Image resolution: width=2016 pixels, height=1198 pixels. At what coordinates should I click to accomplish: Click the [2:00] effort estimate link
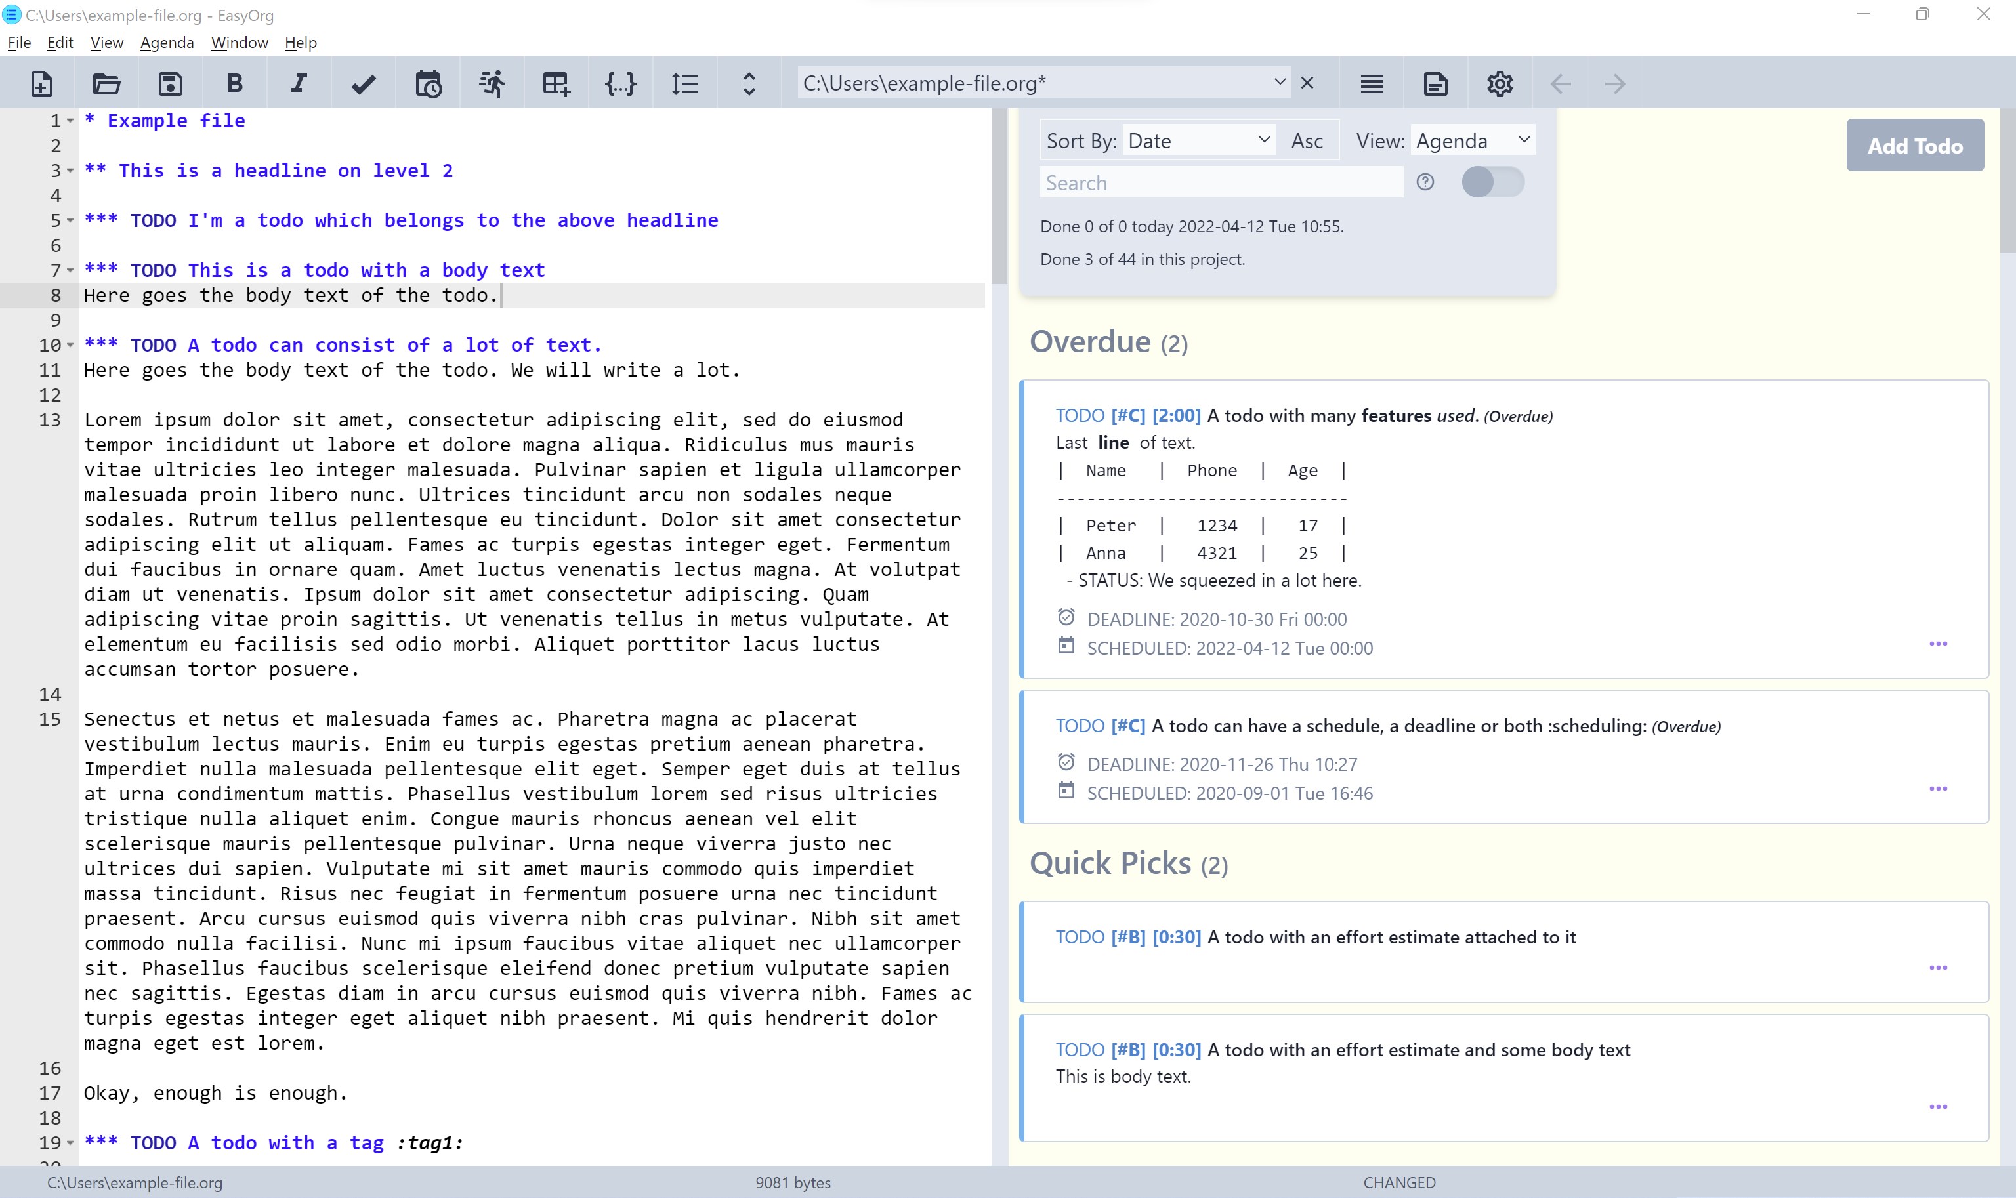(1177, 416)
